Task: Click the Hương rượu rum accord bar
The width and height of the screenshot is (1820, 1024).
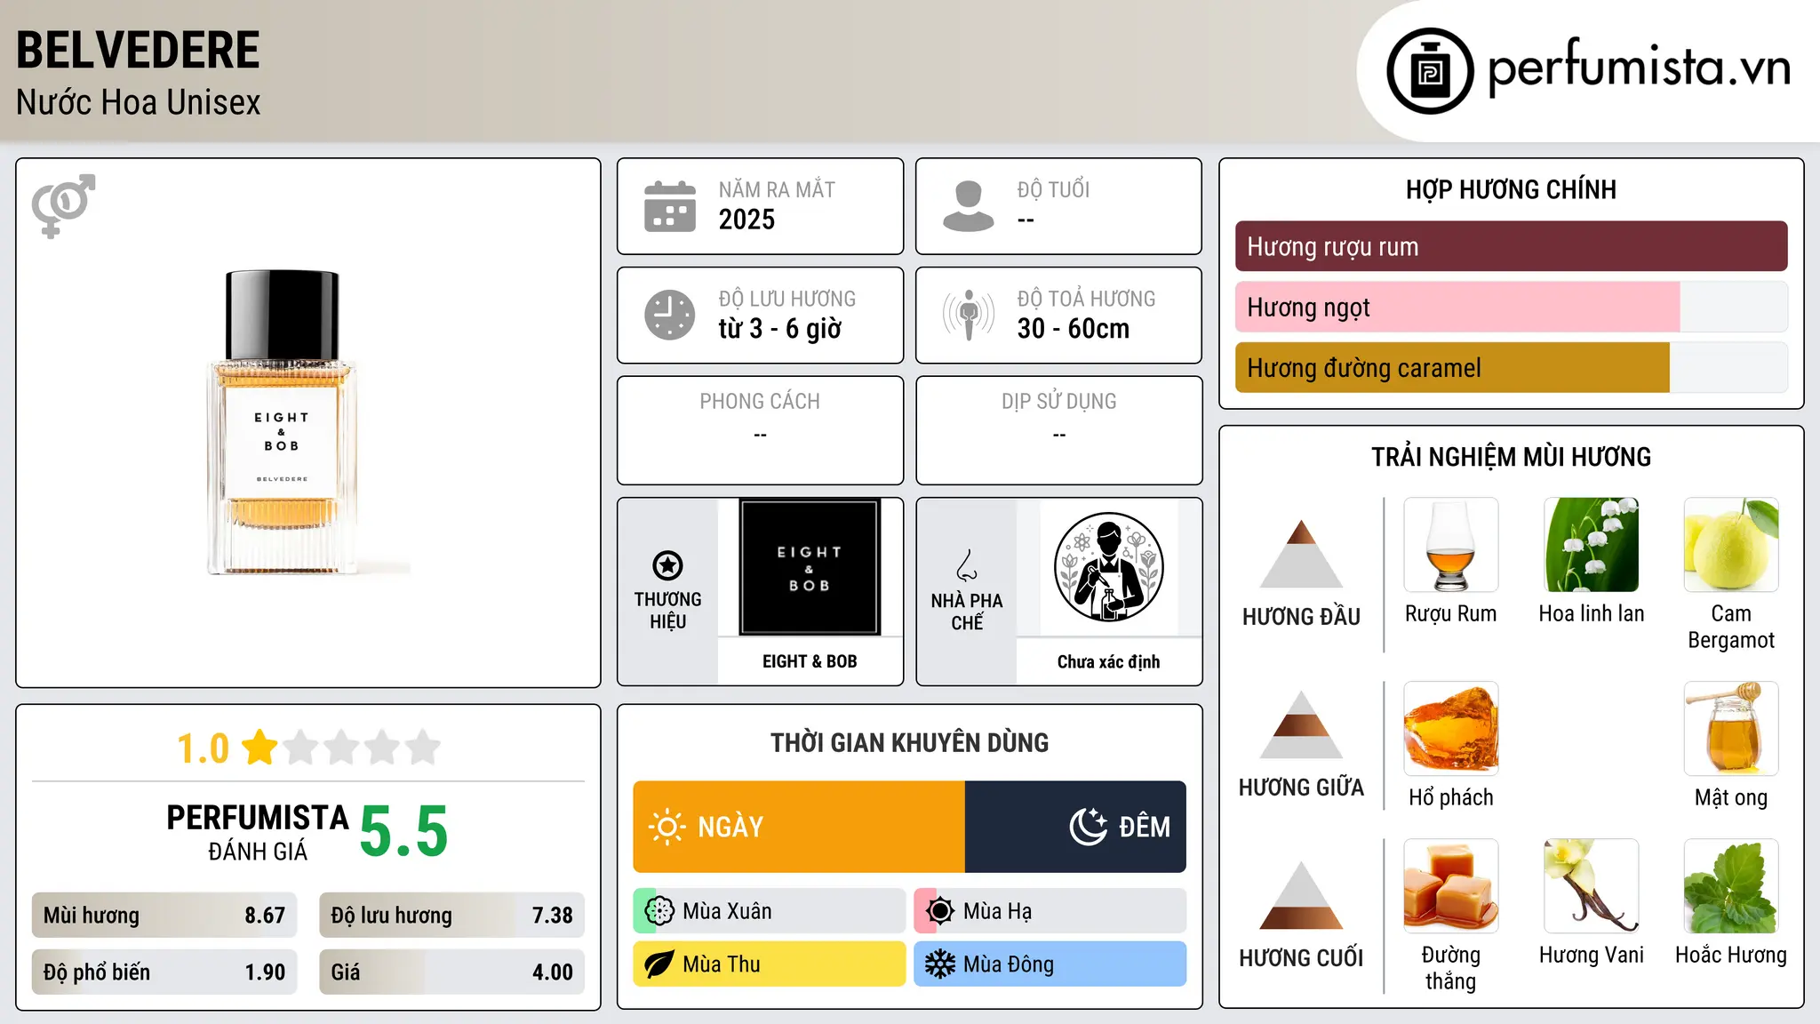Action: 1511,246
